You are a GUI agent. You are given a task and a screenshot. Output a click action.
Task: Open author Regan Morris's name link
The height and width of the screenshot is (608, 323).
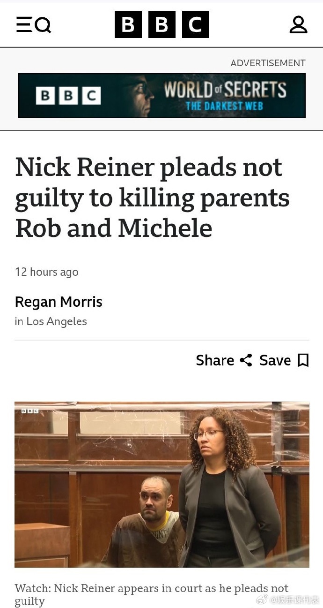click(59, 302)
